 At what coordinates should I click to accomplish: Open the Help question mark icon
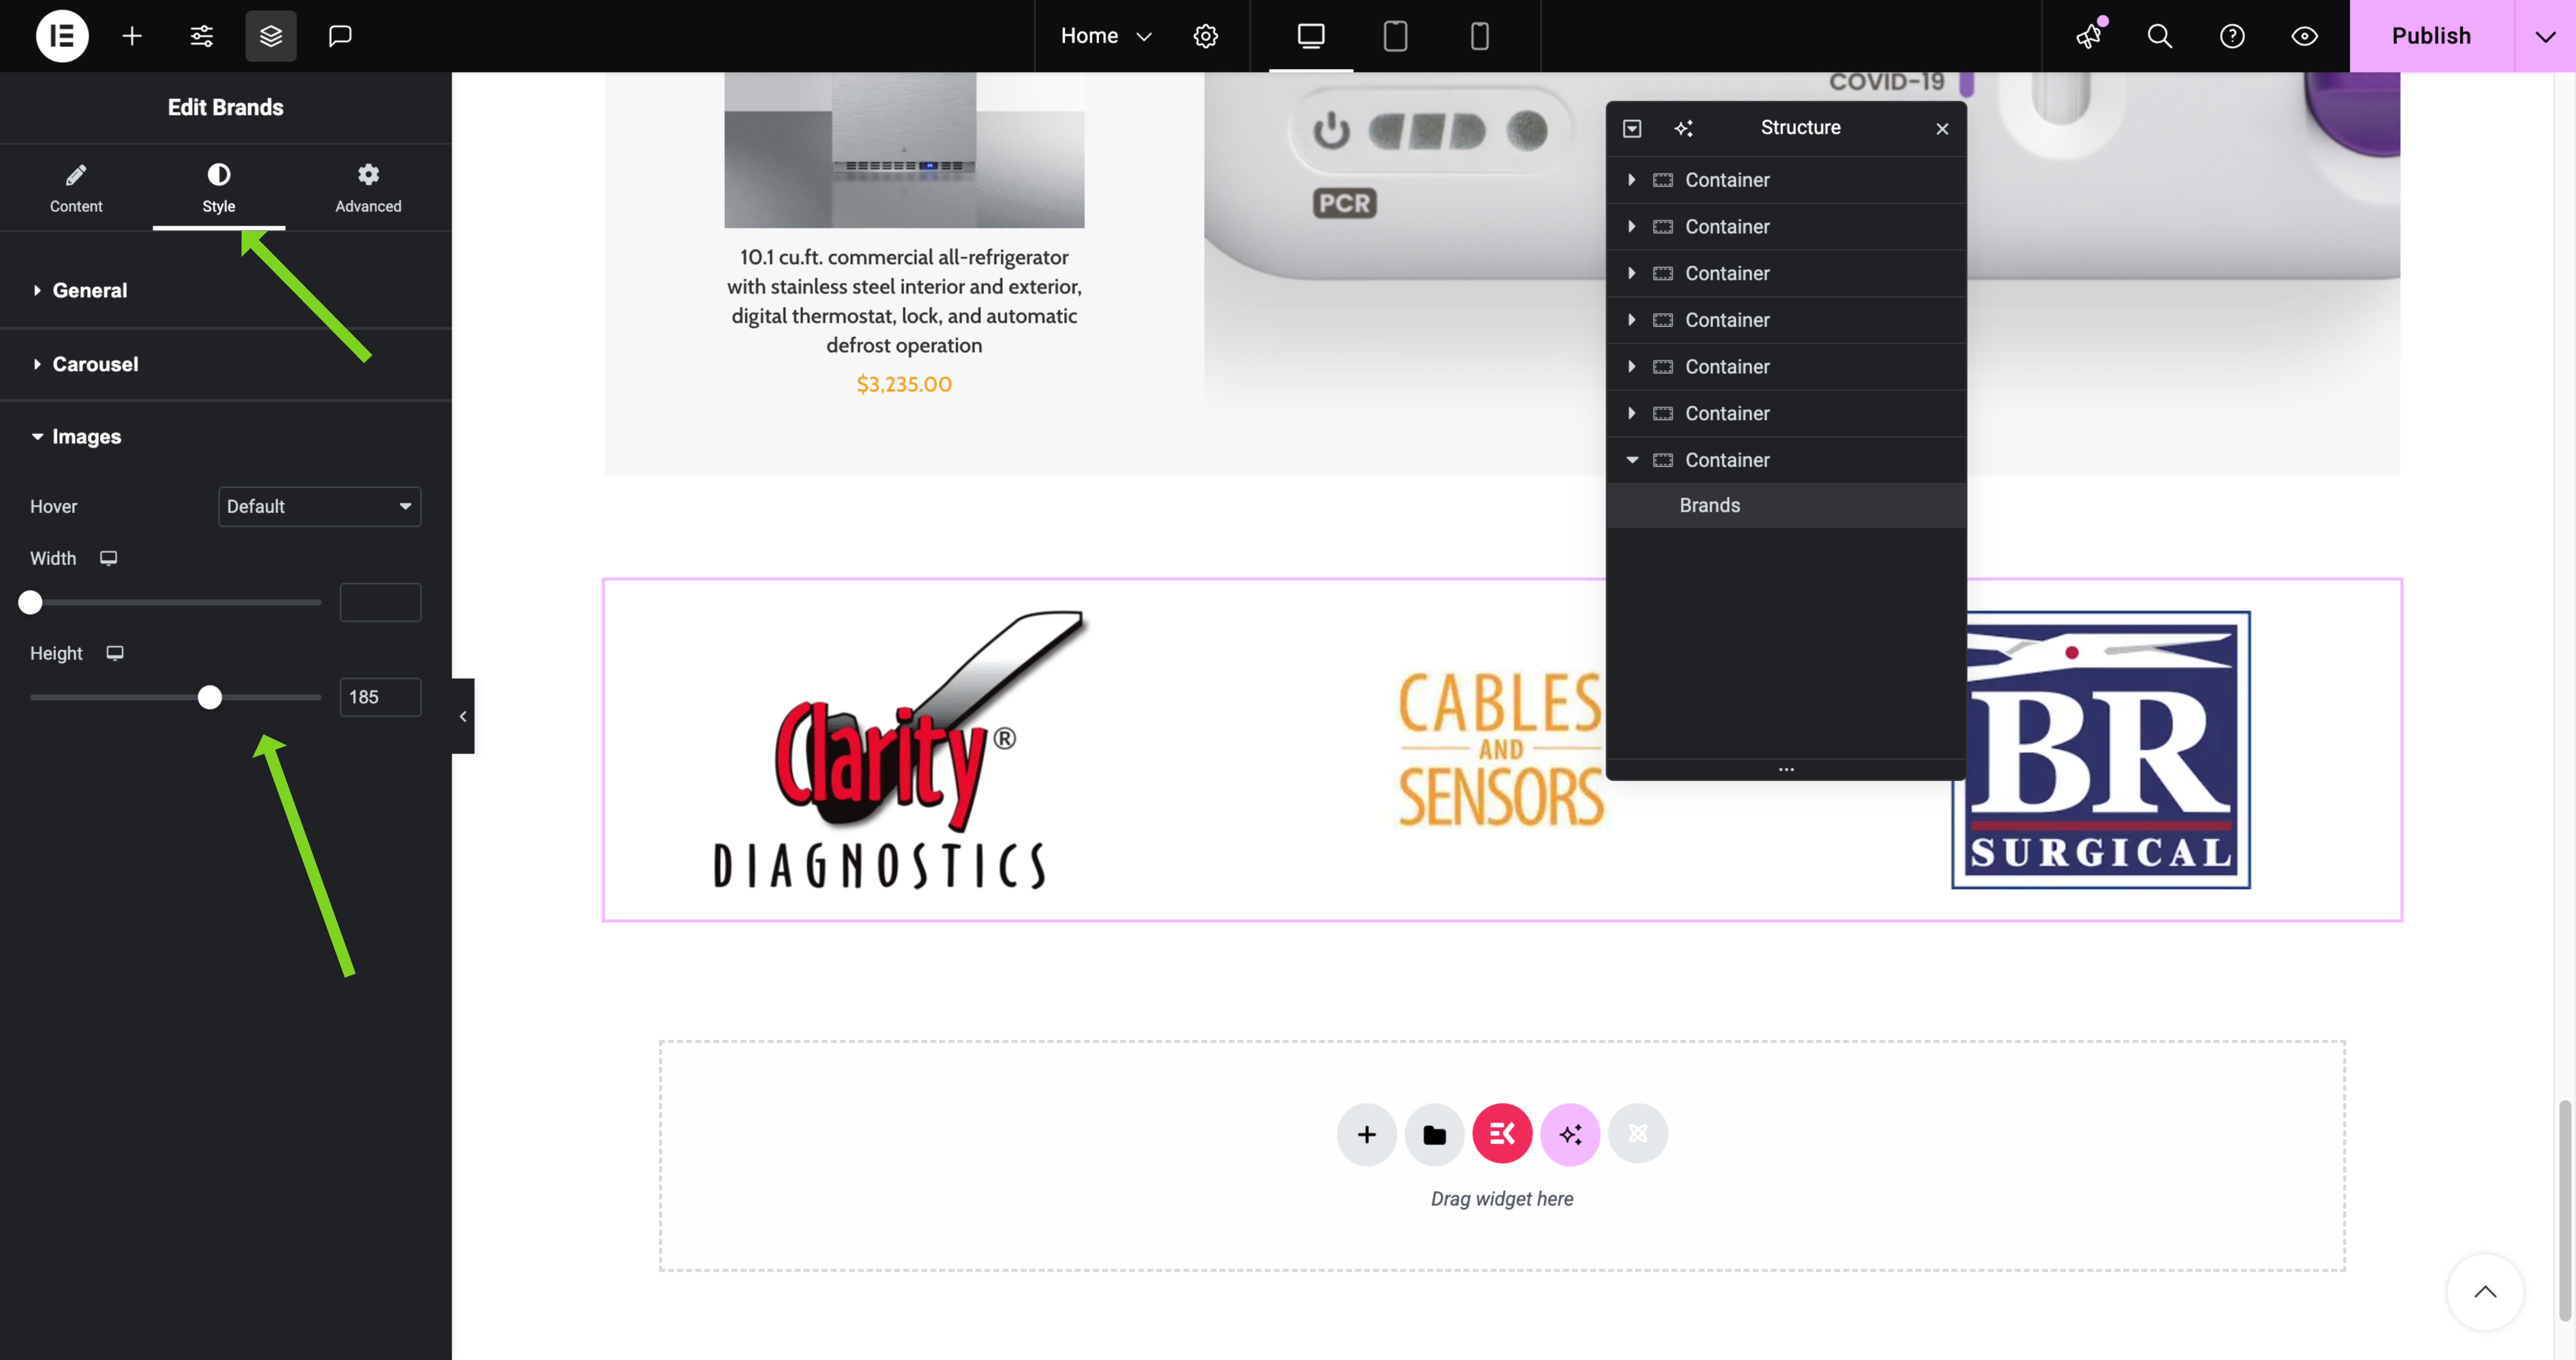pyautogui.click(x=2232, y=36)
